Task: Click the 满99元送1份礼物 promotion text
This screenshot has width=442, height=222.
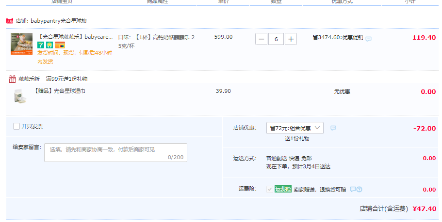Action: 66,79
